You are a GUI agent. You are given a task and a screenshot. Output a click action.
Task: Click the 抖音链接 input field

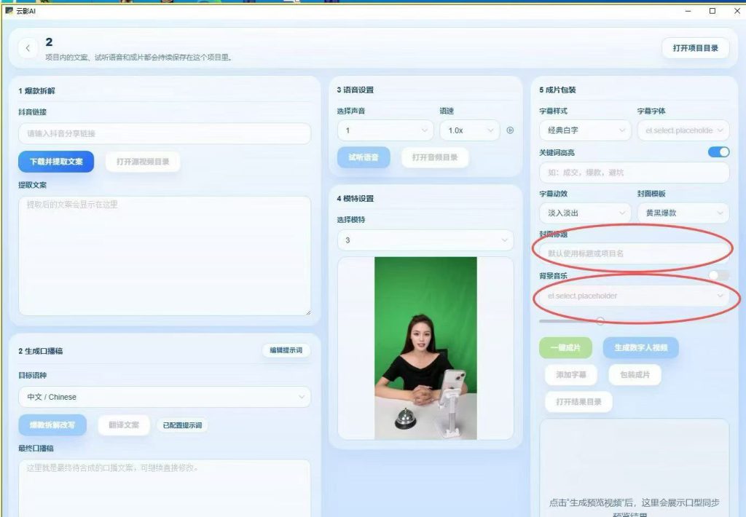pos(165,134)
